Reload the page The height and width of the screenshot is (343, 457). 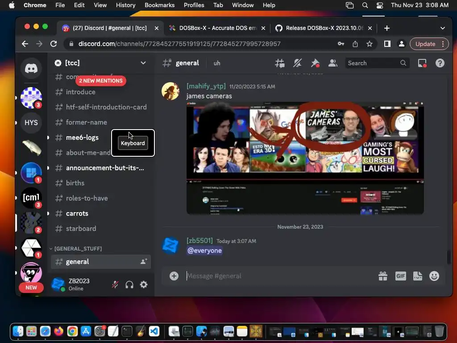click(54, 44)
